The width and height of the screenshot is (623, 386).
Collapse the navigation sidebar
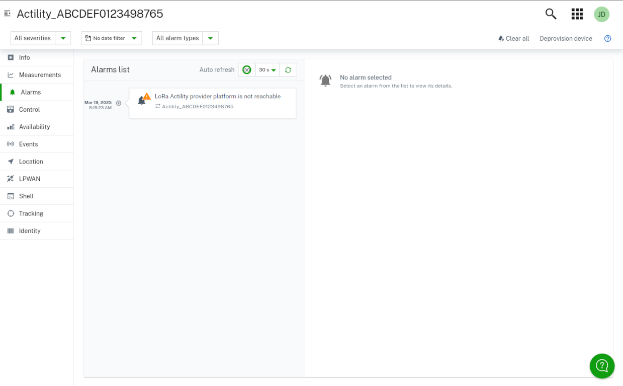coord(7,14)
